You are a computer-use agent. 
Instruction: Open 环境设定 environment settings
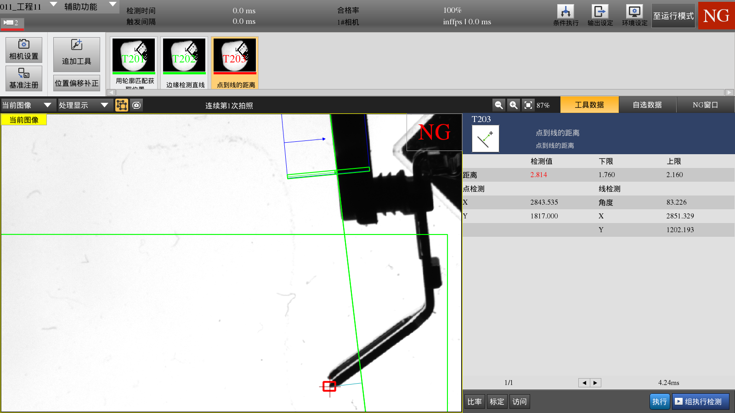tap(634, 15)
